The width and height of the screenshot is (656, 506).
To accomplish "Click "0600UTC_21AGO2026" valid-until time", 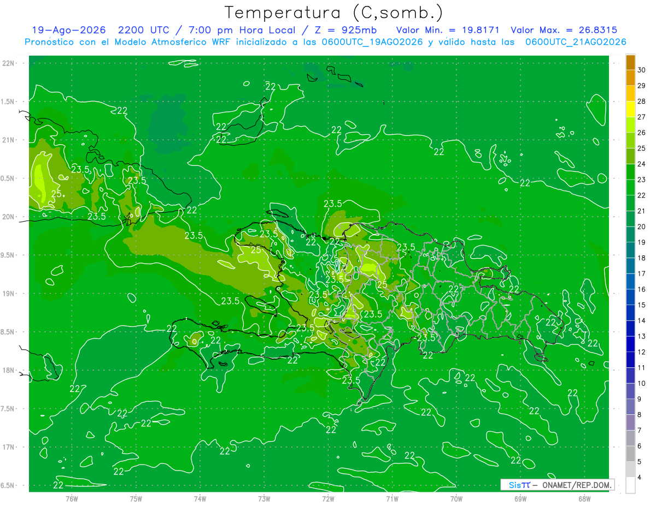I will 576,41.
